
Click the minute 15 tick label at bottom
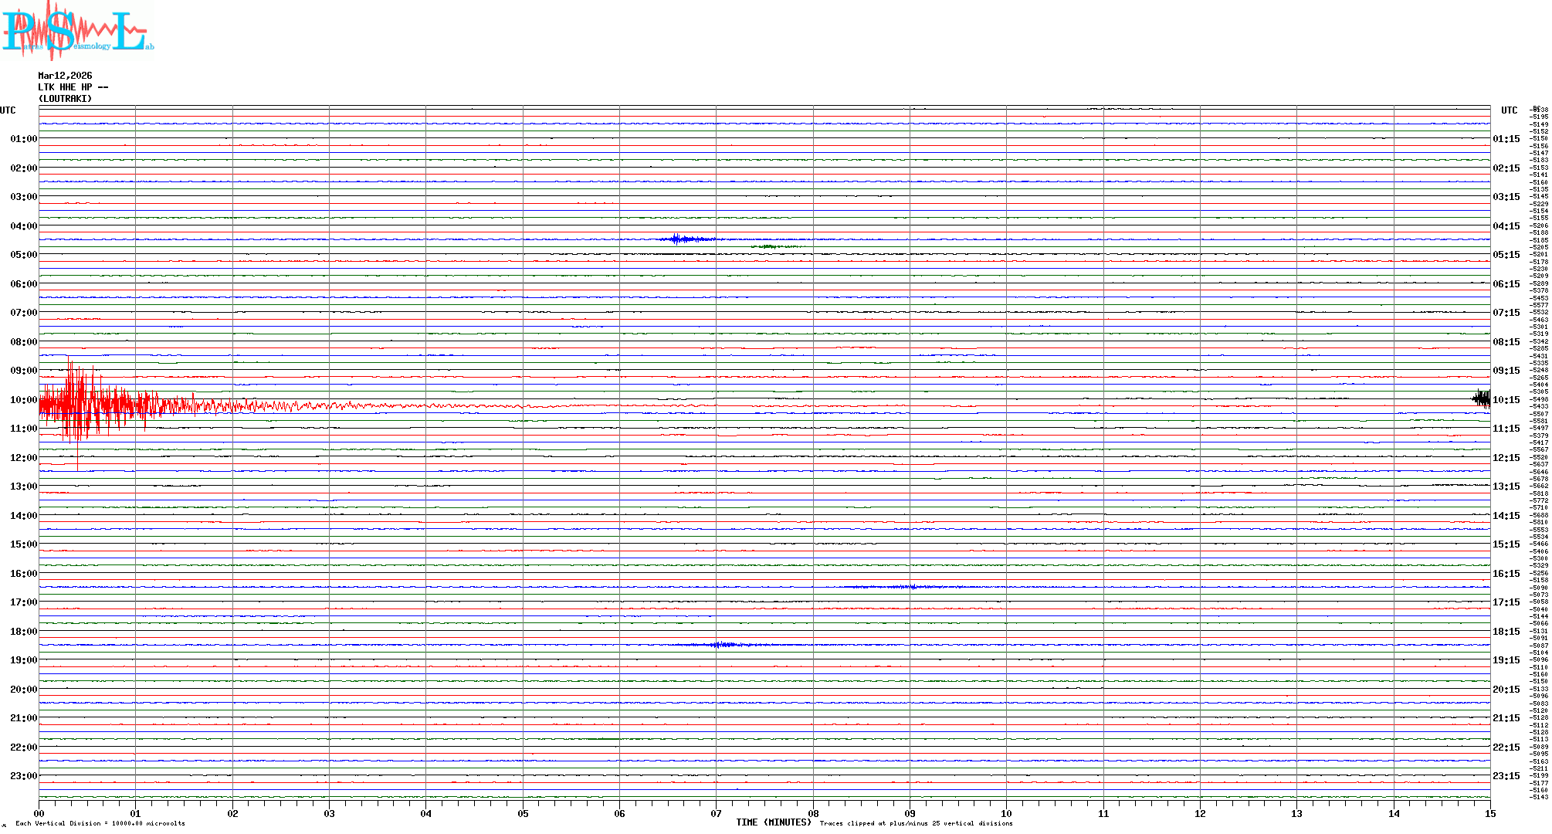coord(1490,814)
